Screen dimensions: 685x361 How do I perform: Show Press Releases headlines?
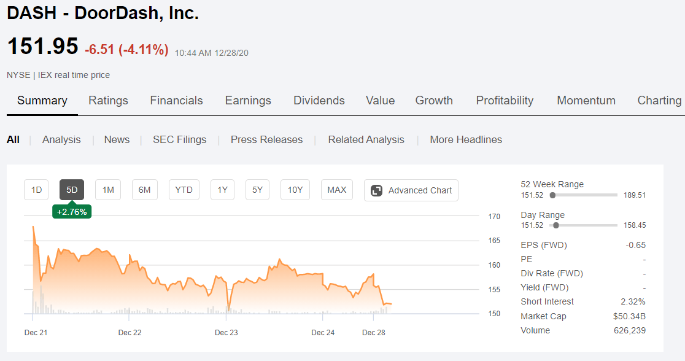266,140
